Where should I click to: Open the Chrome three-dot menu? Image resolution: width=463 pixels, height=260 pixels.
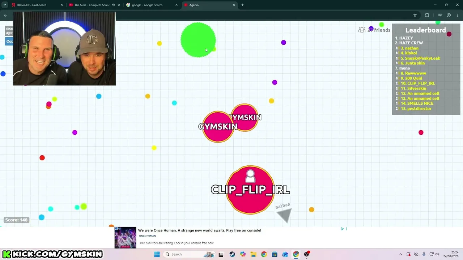pyautogui.click(x=457, y=15)
